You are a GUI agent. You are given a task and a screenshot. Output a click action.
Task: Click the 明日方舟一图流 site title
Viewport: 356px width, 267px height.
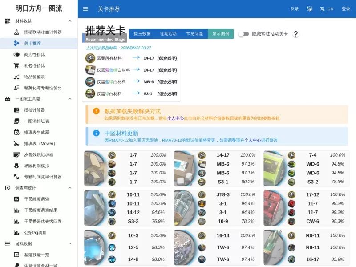tap(39, 8)
